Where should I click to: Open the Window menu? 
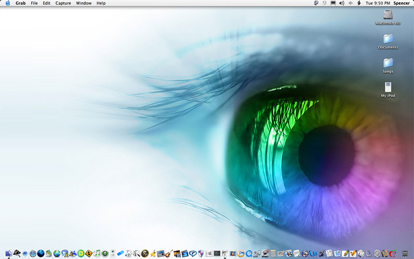[x=84, y=3]
